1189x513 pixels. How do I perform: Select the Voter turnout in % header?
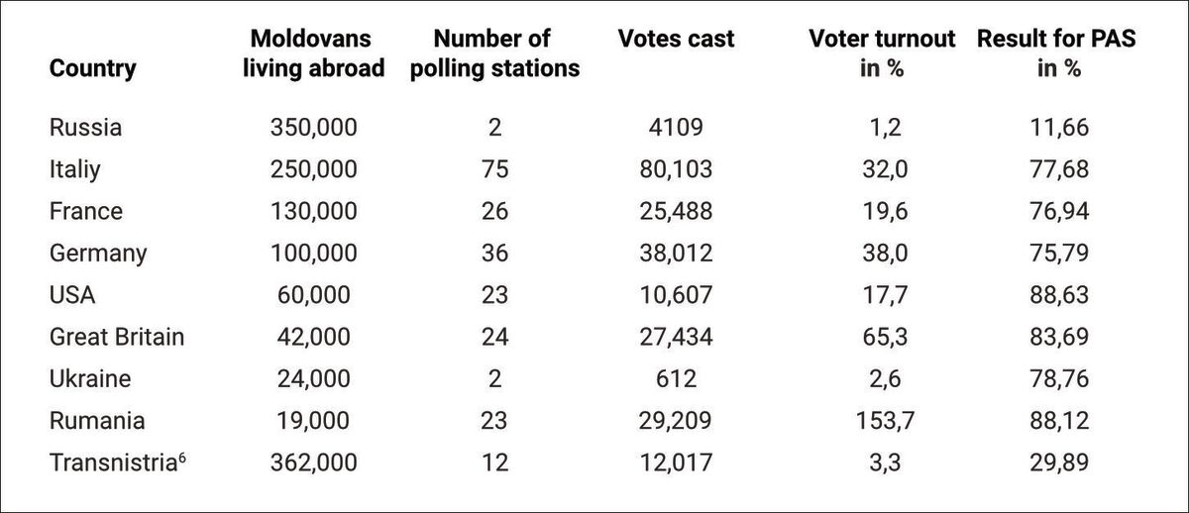coord(881,54)
